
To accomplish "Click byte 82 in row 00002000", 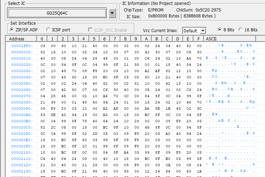I will coord(43,52).
